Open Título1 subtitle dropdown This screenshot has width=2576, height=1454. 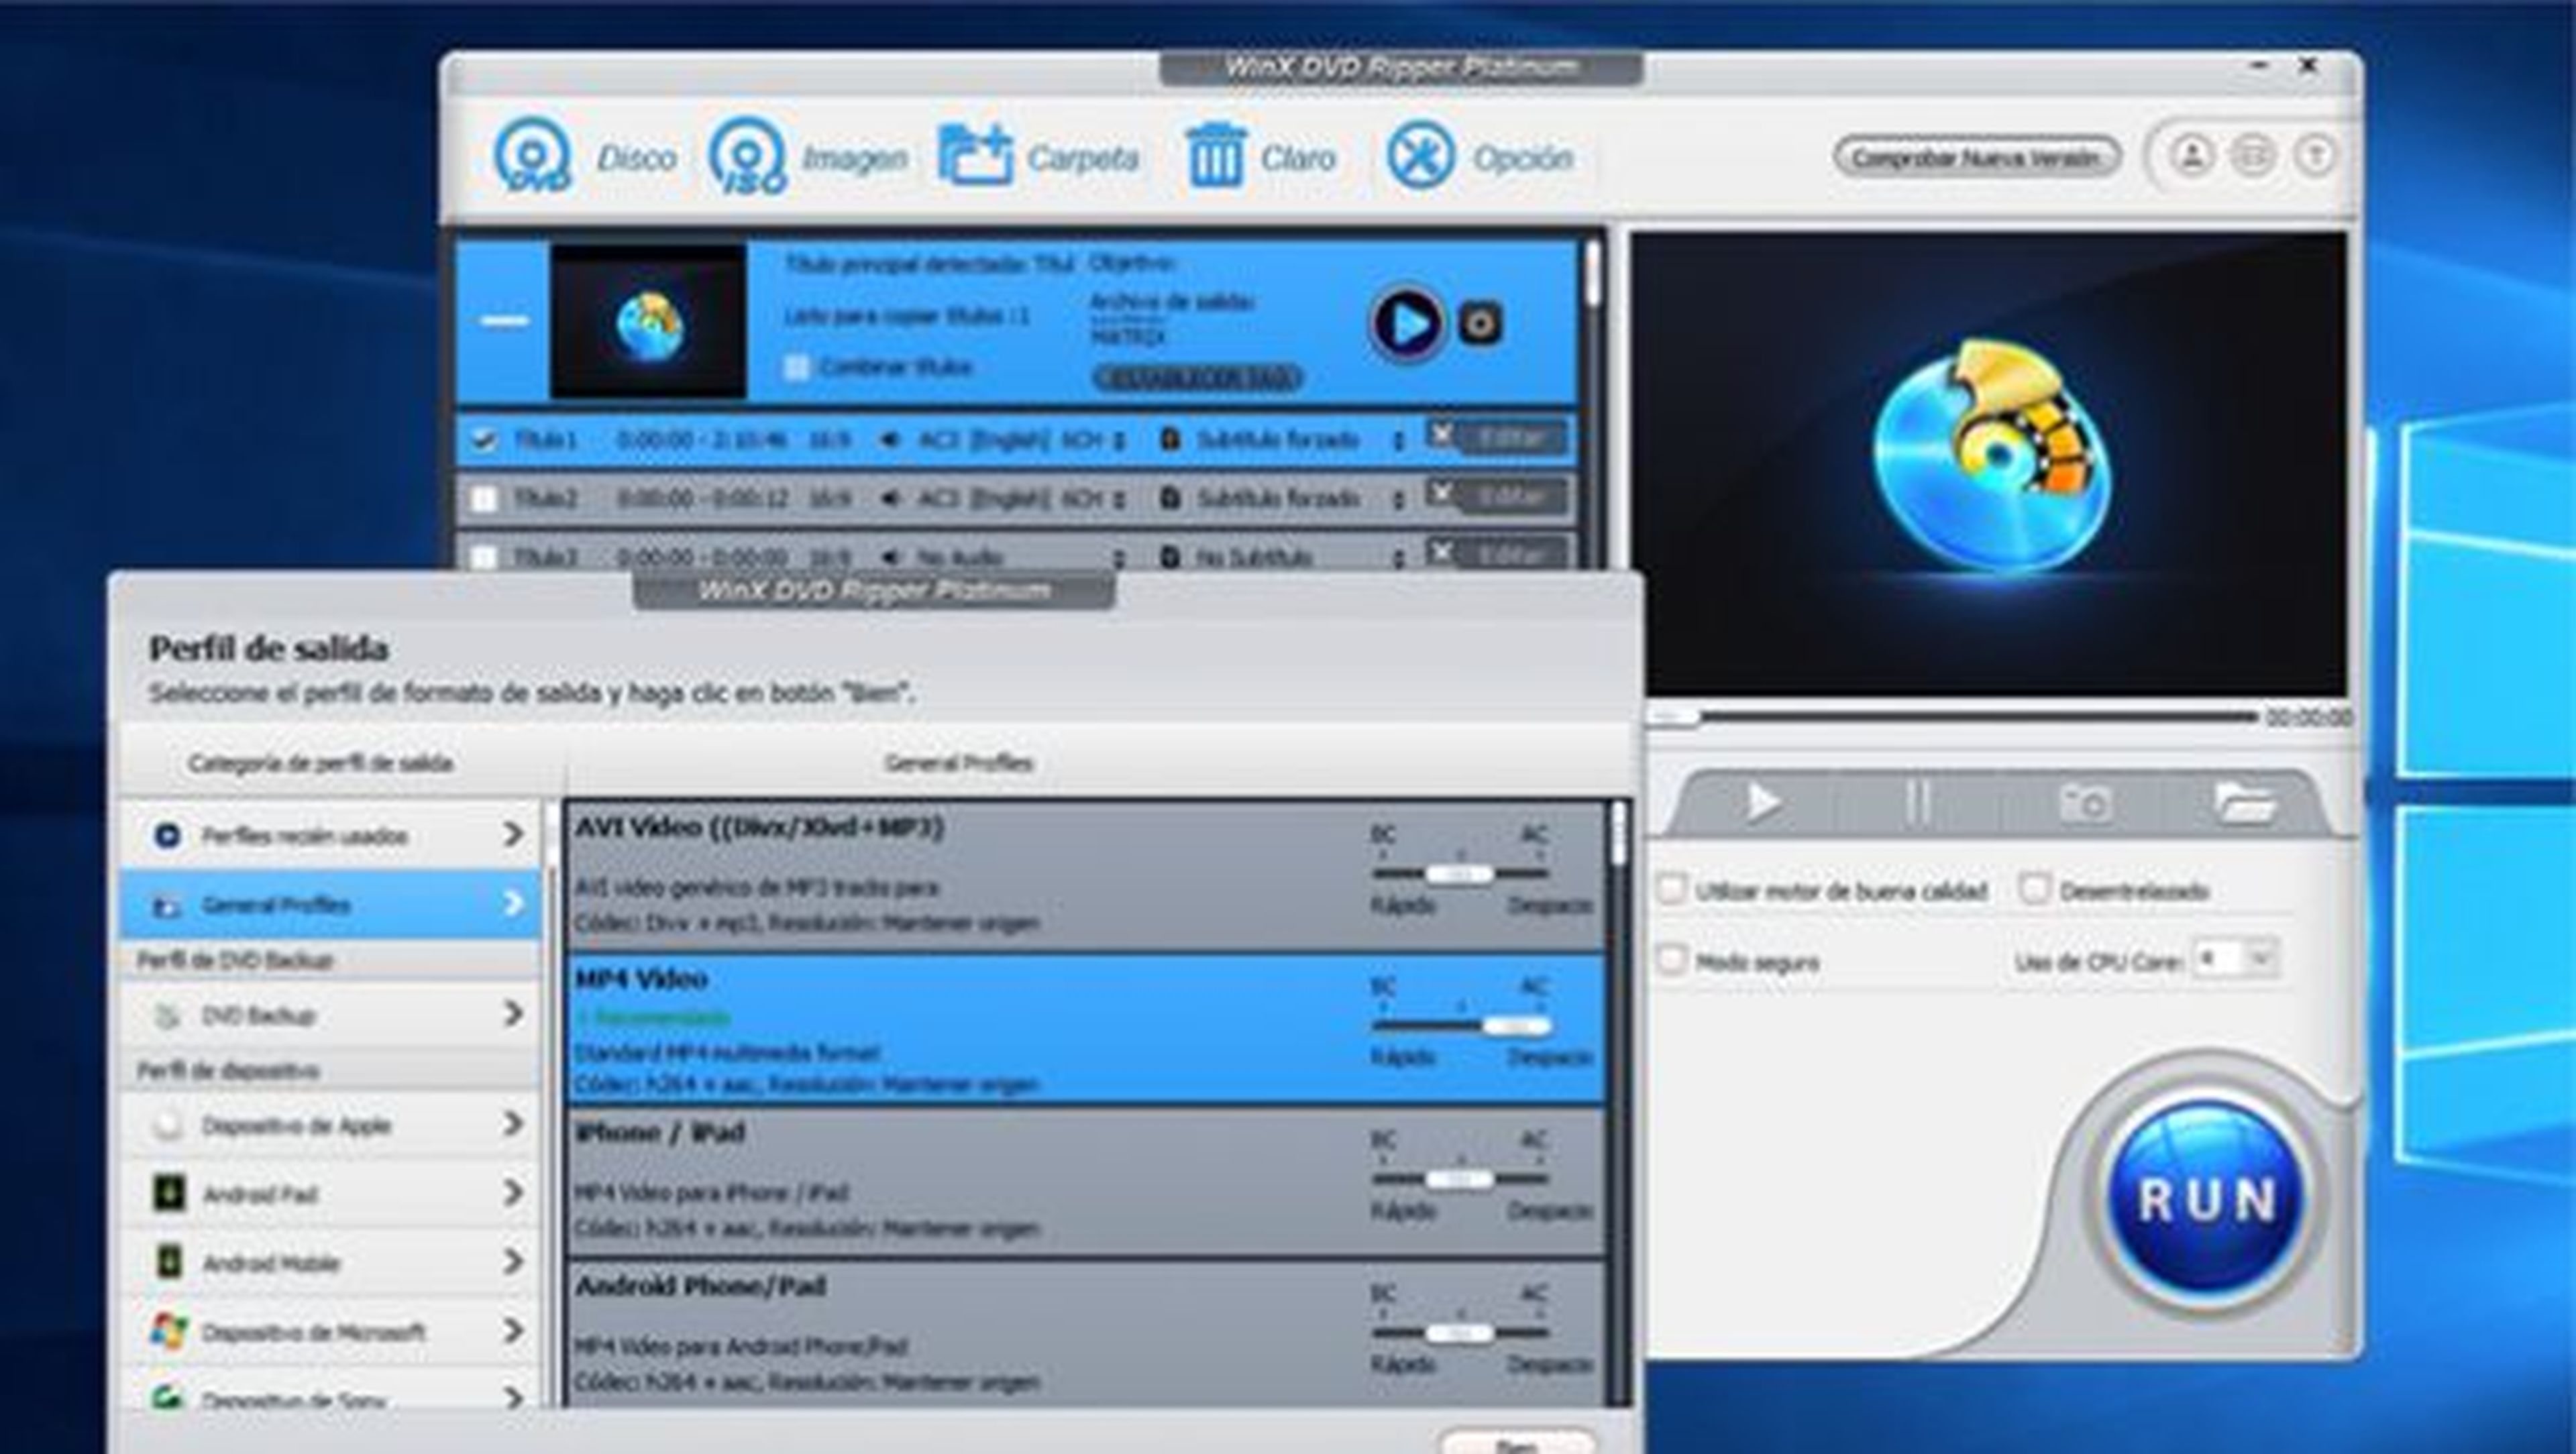pos(1398,441)
